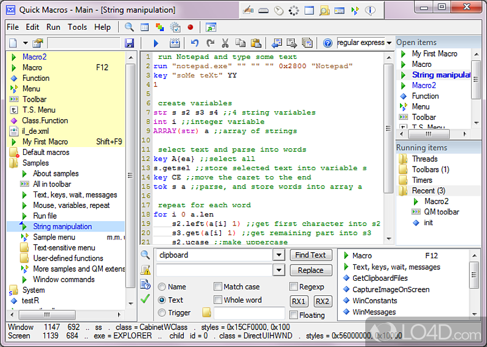Click the Undo arrow icon

point(195,43)
